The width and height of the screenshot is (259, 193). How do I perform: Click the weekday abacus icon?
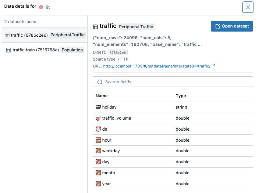tap(98, 151)
